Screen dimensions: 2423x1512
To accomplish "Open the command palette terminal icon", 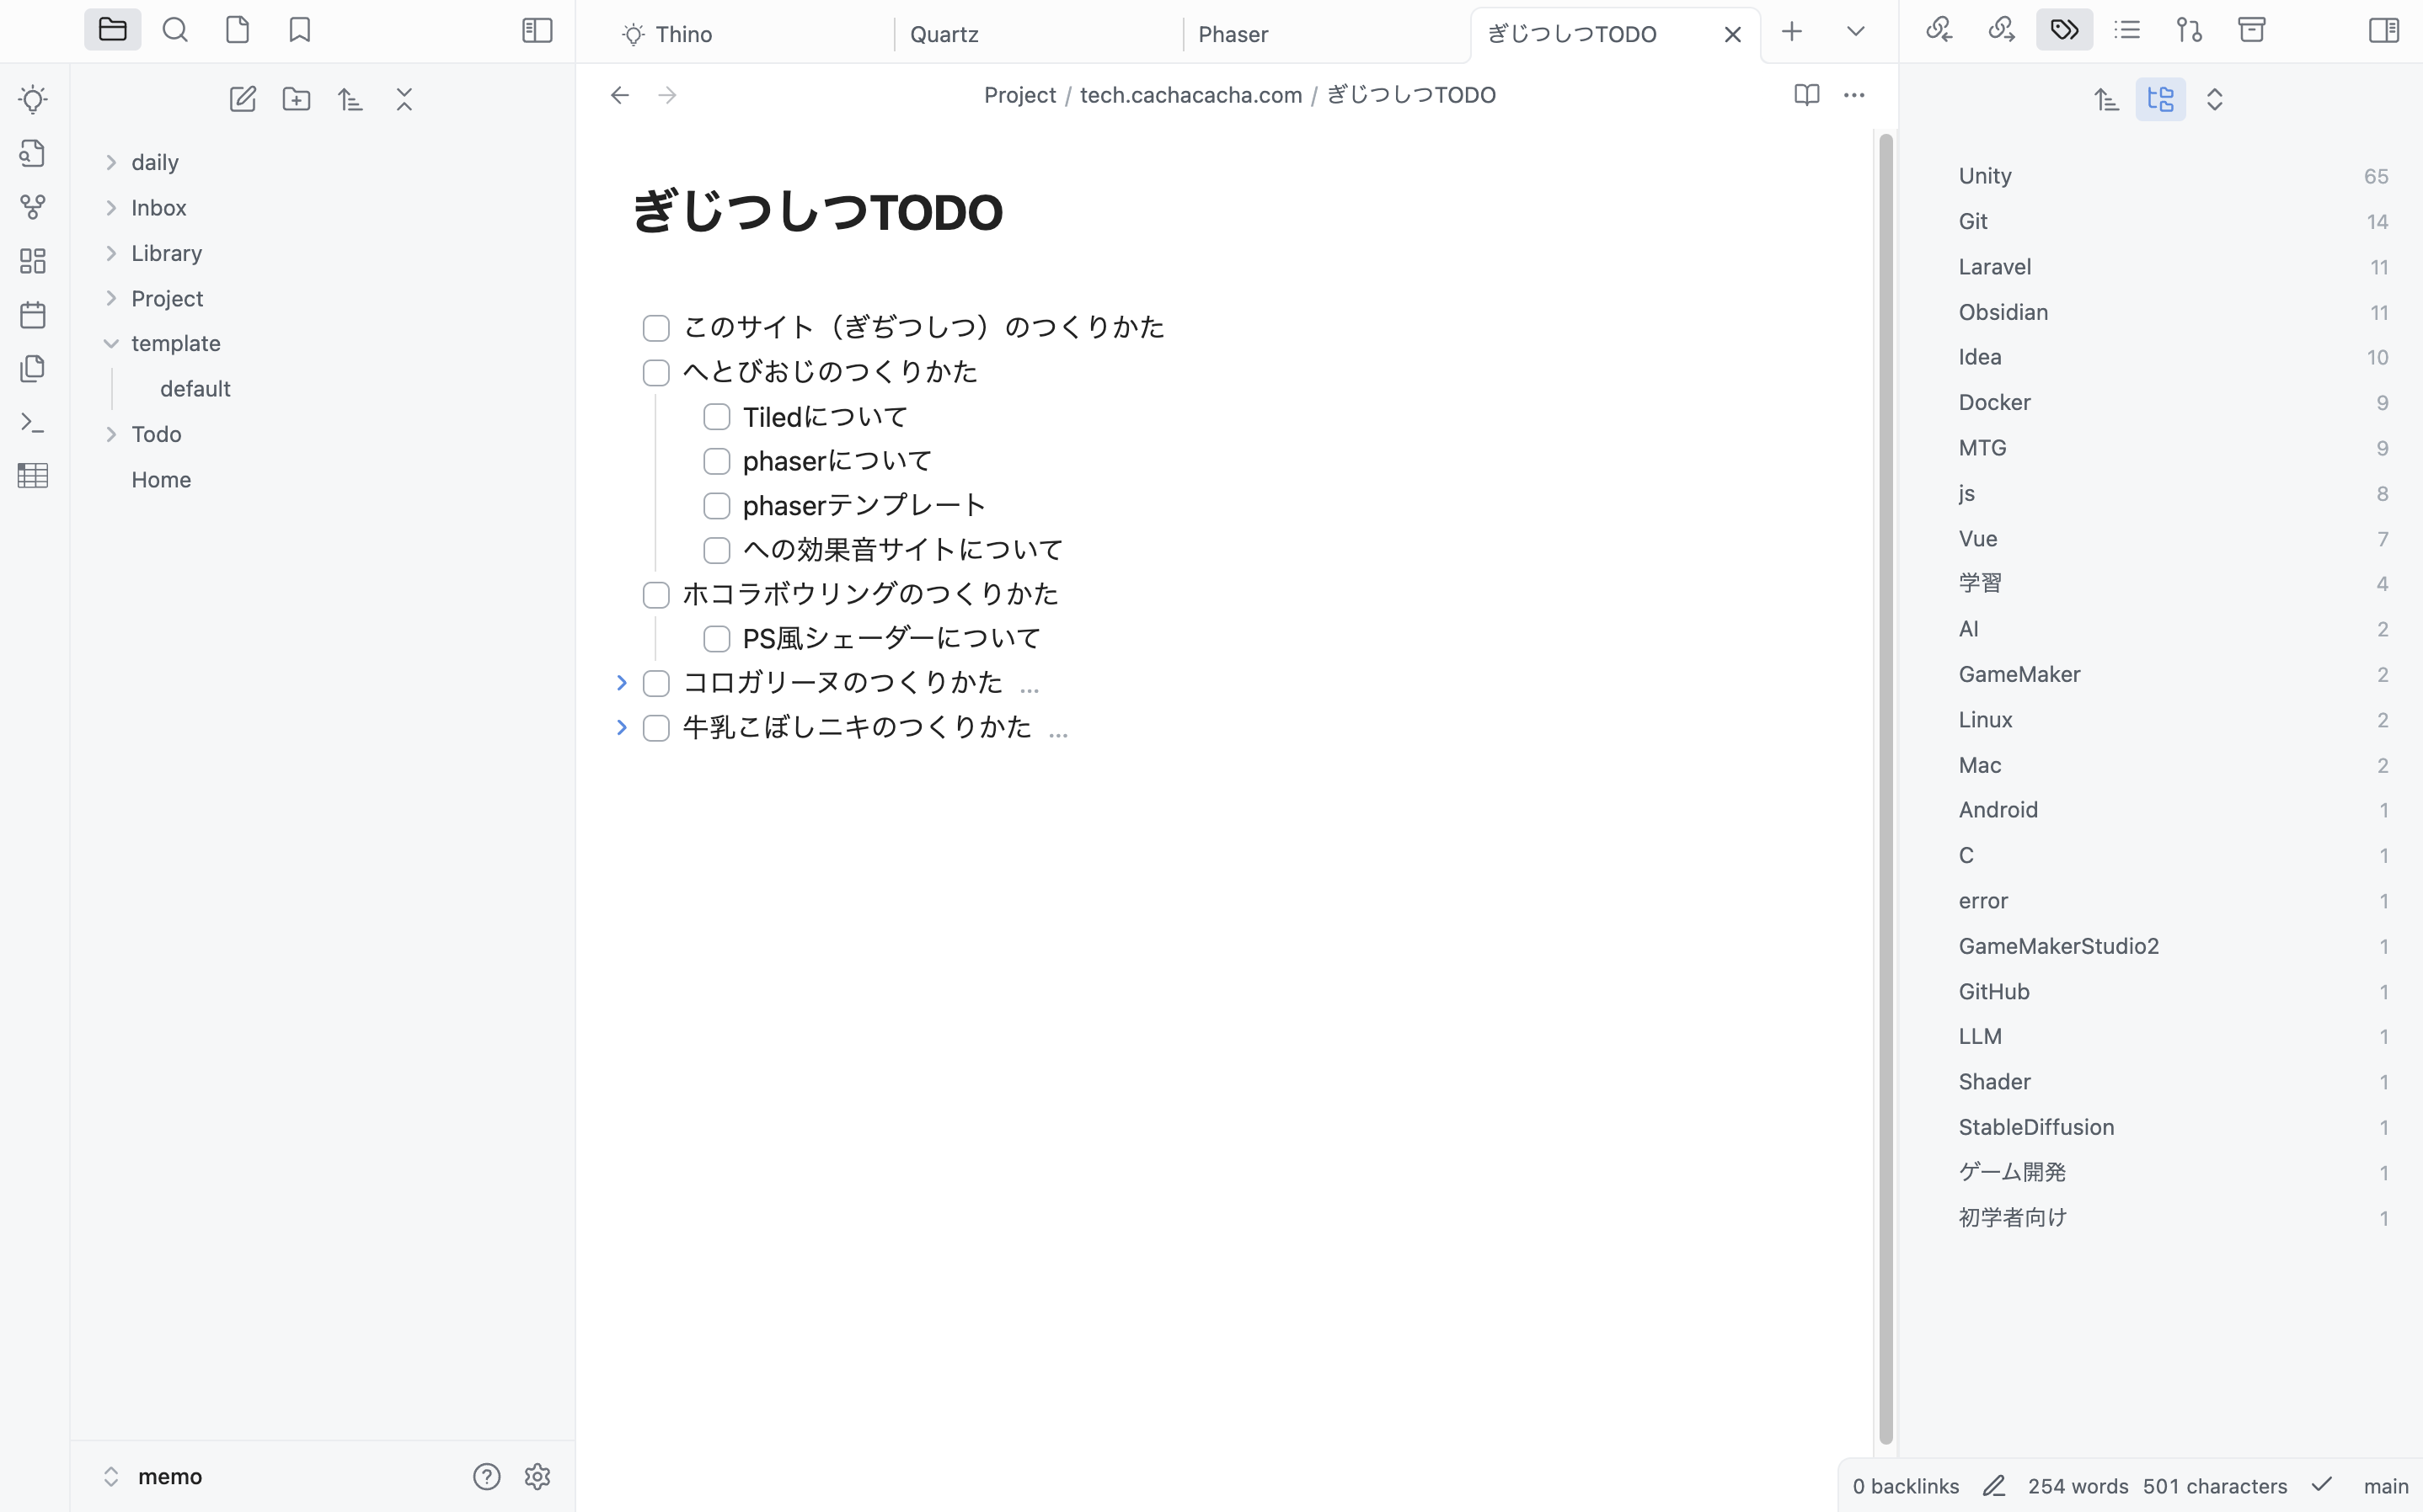I will click(x=33, y=422).
